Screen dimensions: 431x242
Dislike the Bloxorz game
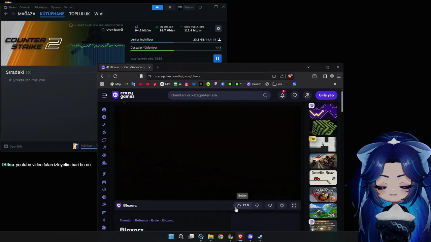(x=257, y=205)
